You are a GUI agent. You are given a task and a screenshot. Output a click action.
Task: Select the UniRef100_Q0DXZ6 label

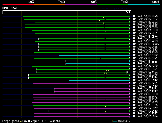(x=145, y=47)
